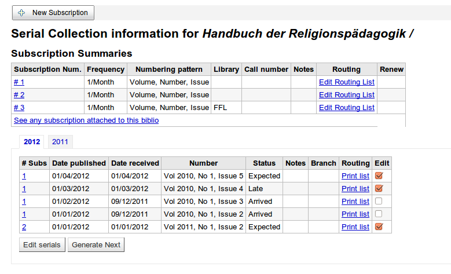Edit Routing List for FFL subscription 3
This screenshot has width=451, height=274.
(346, 108)
